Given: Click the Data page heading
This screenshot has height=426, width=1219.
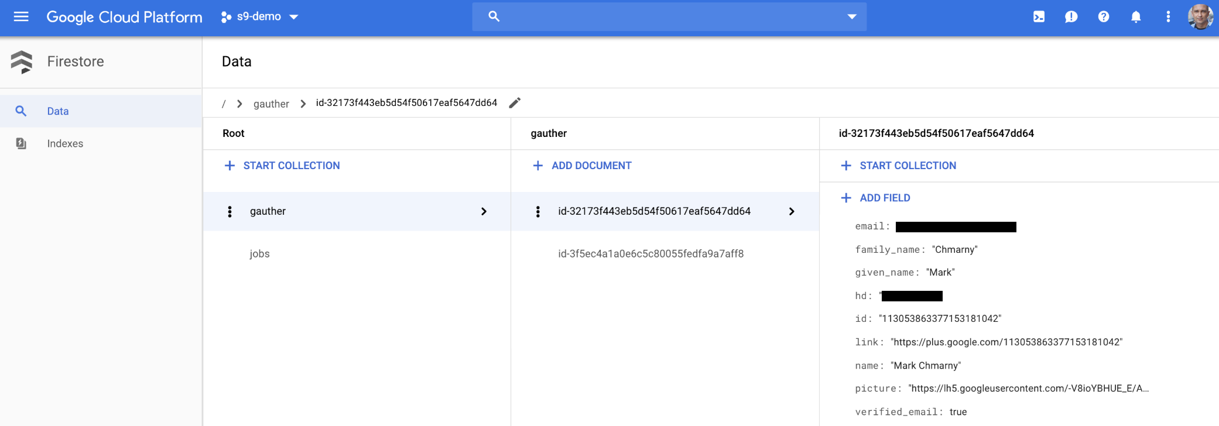Looking at the screenshot, I should click(x=237, y=61).
